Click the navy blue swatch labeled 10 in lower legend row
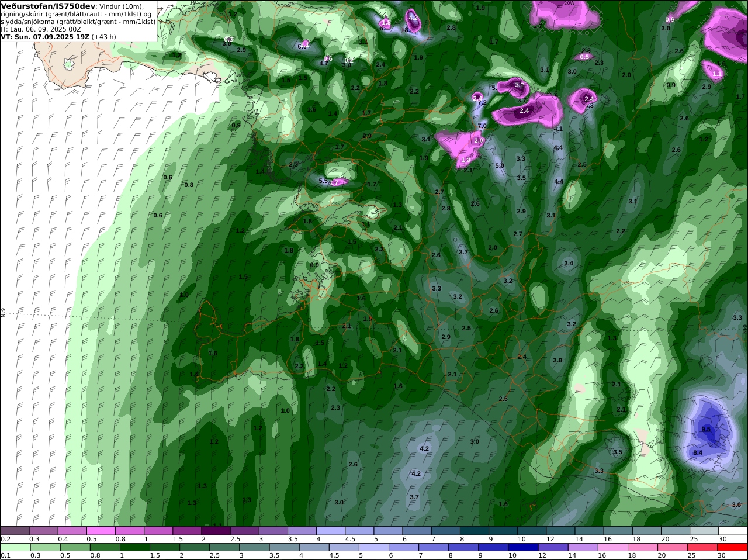The image size is (748, 560). tap(523, 548)
